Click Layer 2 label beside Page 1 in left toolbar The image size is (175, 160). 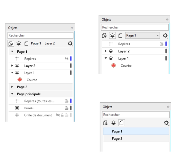point(50,43)
